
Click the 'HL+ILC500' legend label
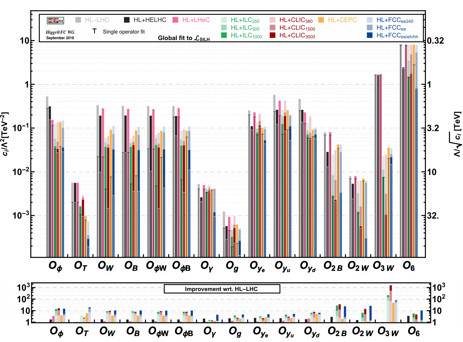(x=245, y=28)
